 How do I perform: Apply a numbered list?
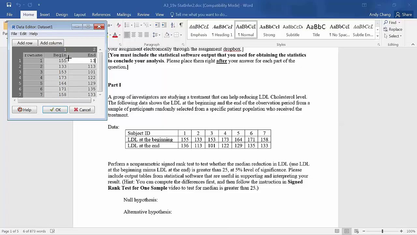click(137, 25)
